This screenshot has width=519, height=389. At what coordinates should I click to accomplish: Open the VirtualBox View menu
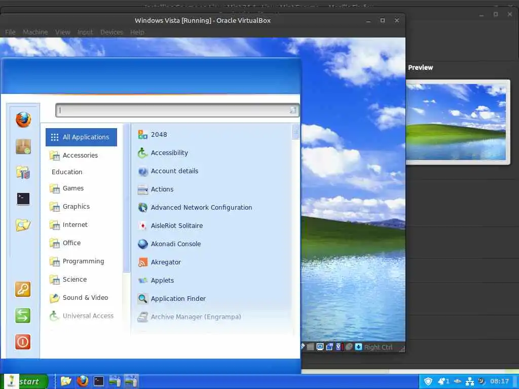[62, 32]
